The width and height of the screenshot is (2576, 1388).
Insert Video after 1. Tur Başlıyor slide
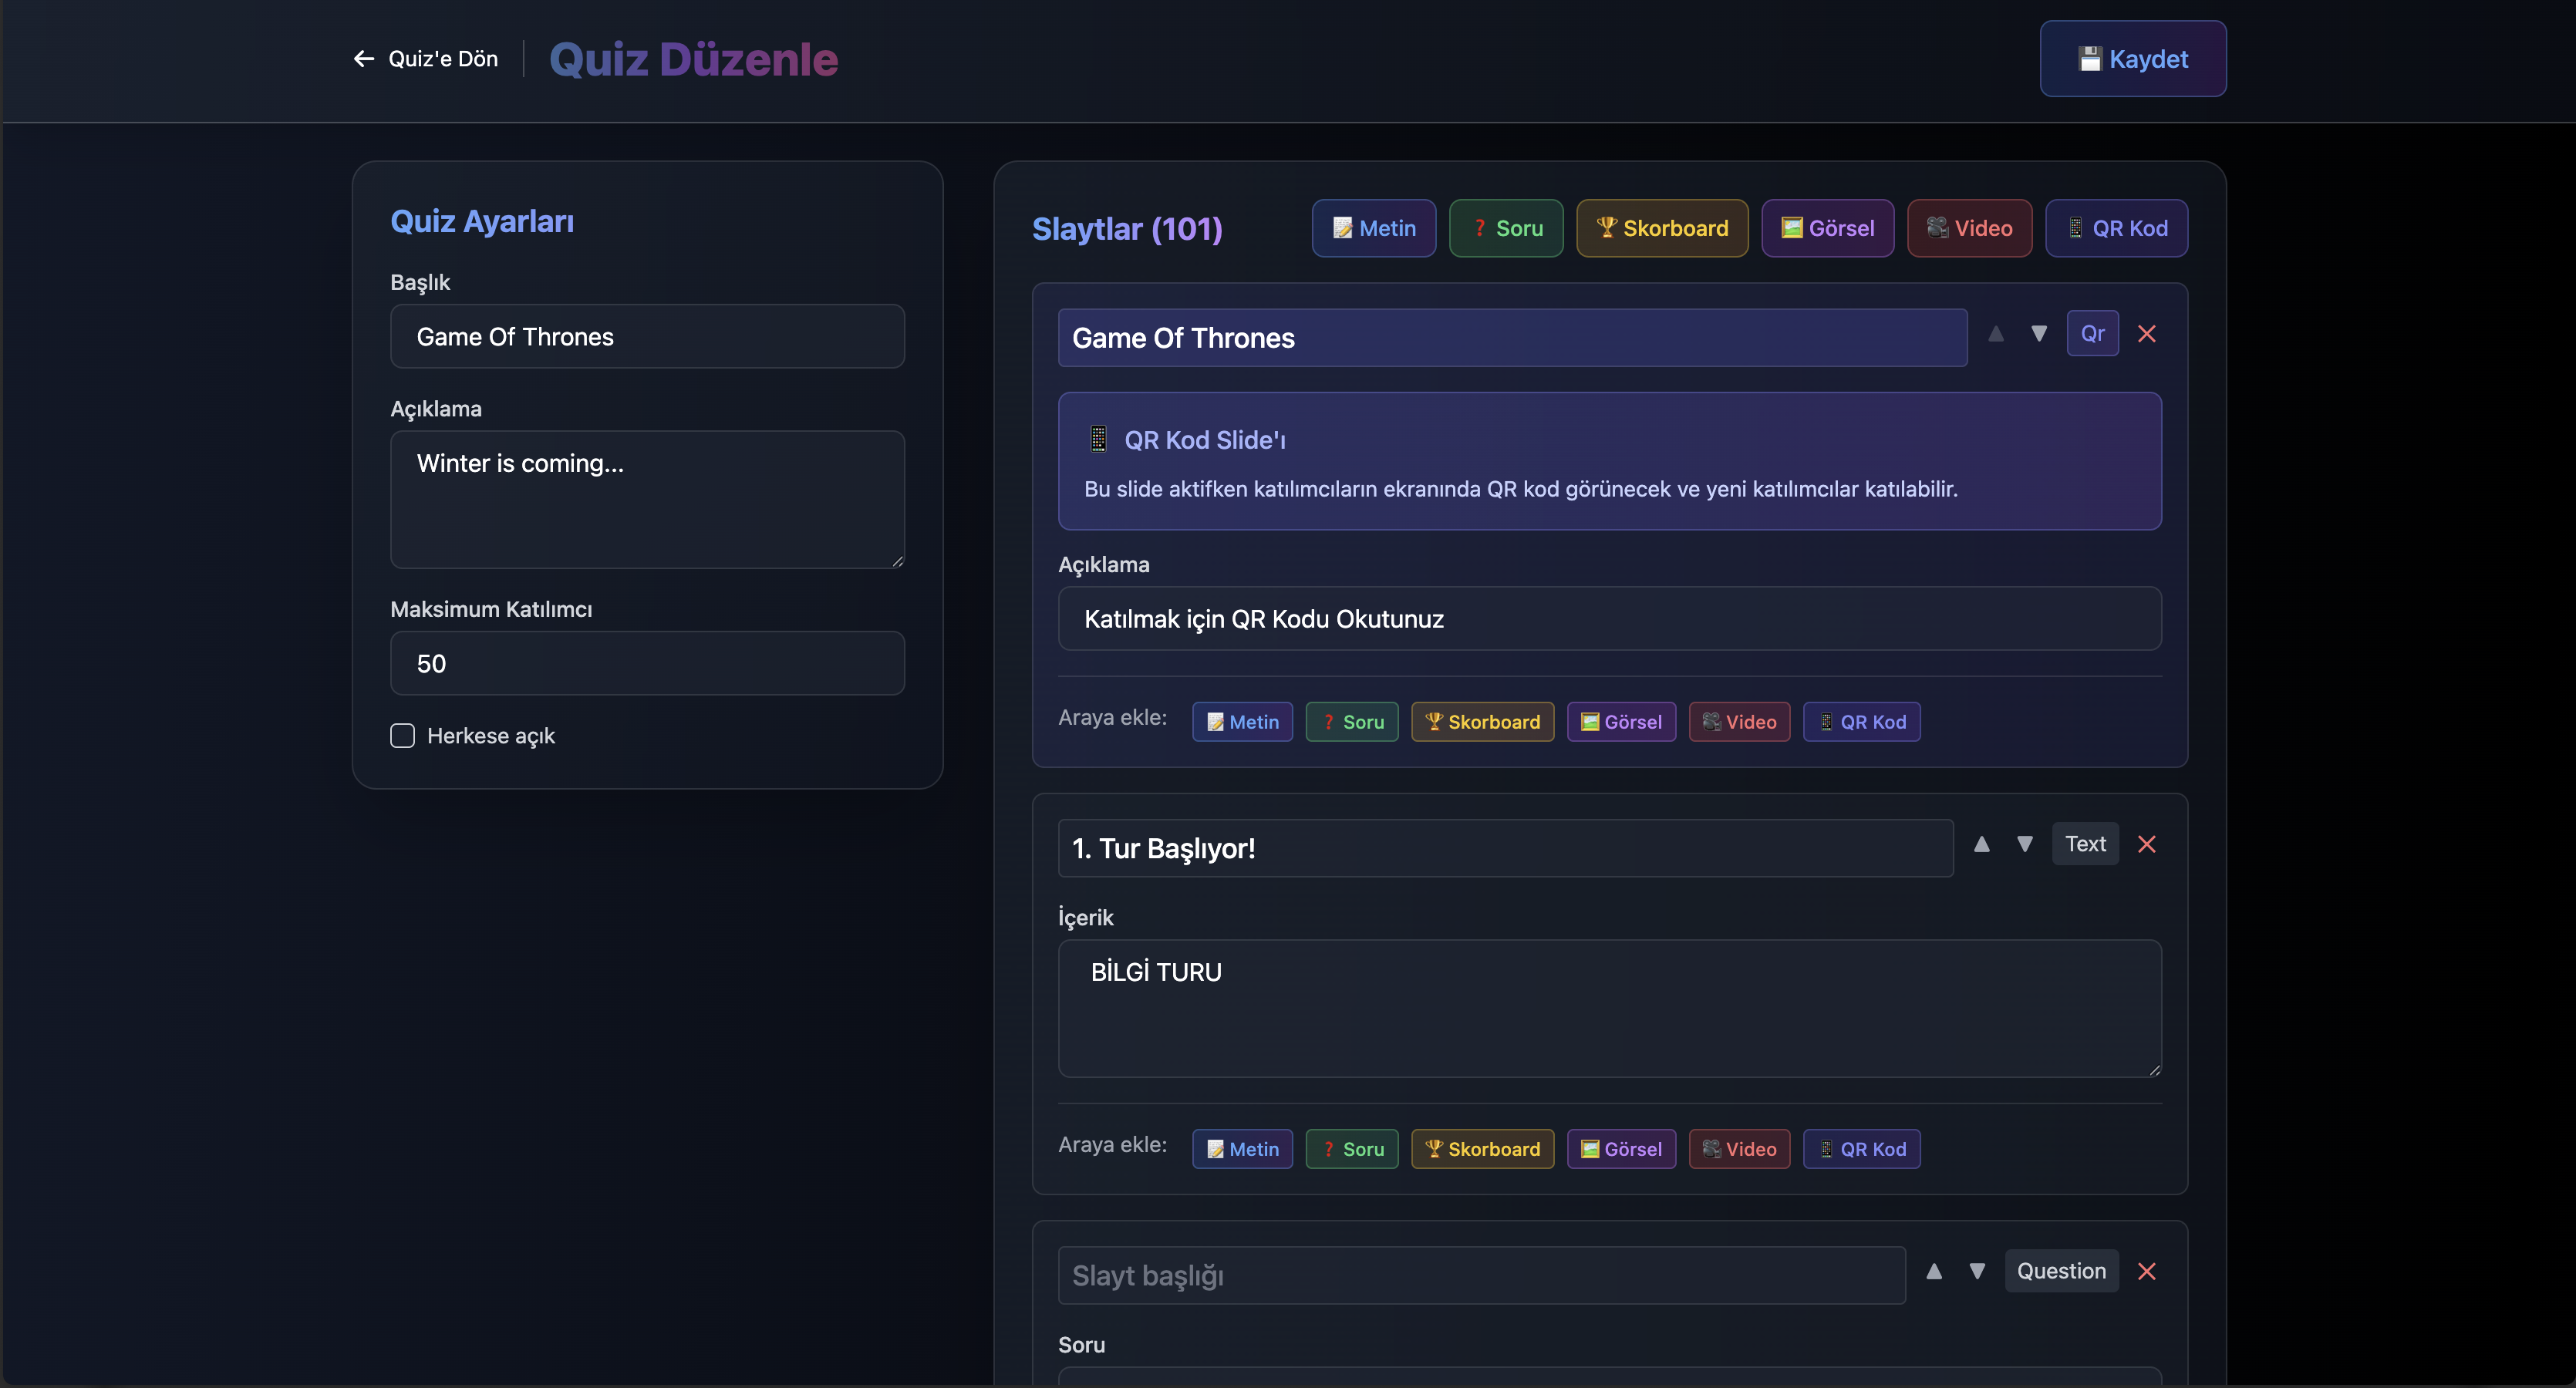tap(1739, 1149)
